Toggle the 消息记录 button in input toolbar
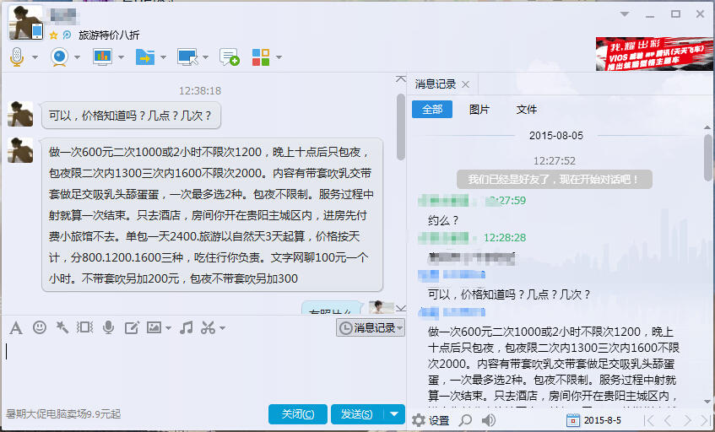The width and height of the screenshot is (715, 432). [370, 327]
